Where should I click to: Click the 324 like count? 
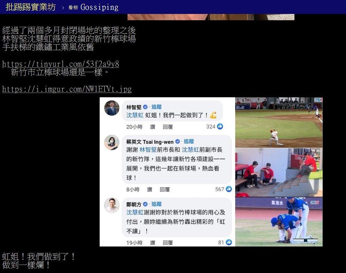(211, 127)
